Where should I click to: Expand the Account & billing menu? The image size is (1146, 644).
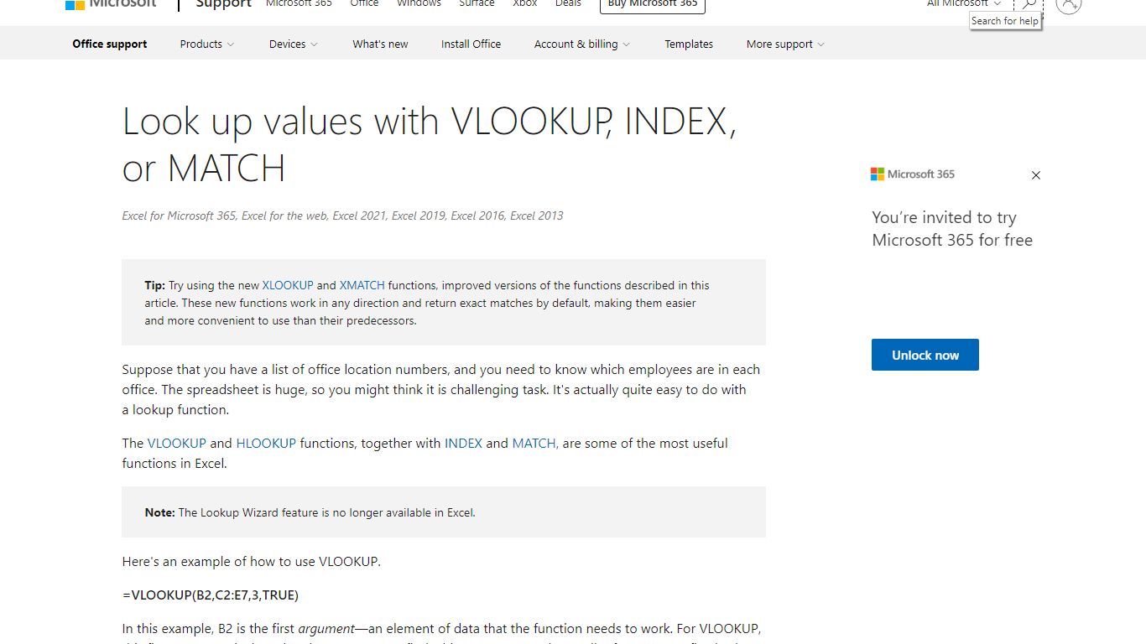tap(582, 44)
